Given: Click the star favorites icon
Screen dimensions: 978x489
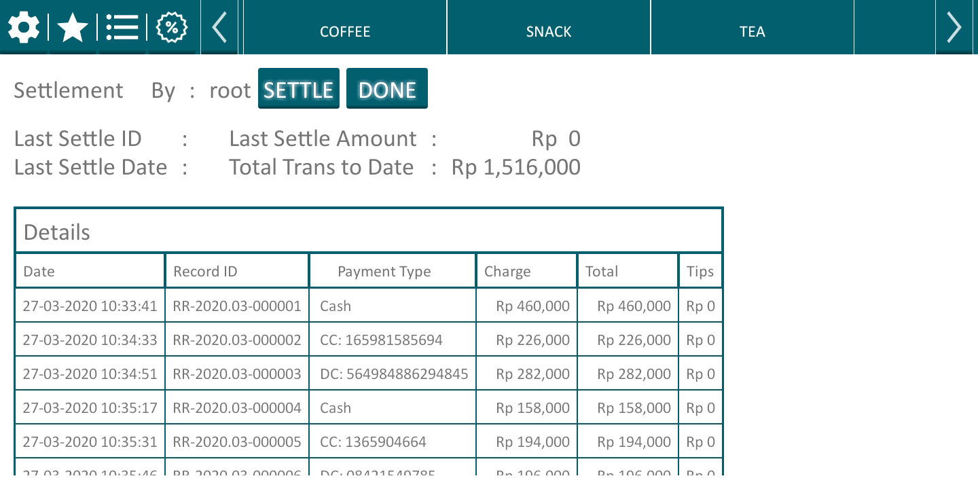Looking at the screenshot, I should 73,29.
